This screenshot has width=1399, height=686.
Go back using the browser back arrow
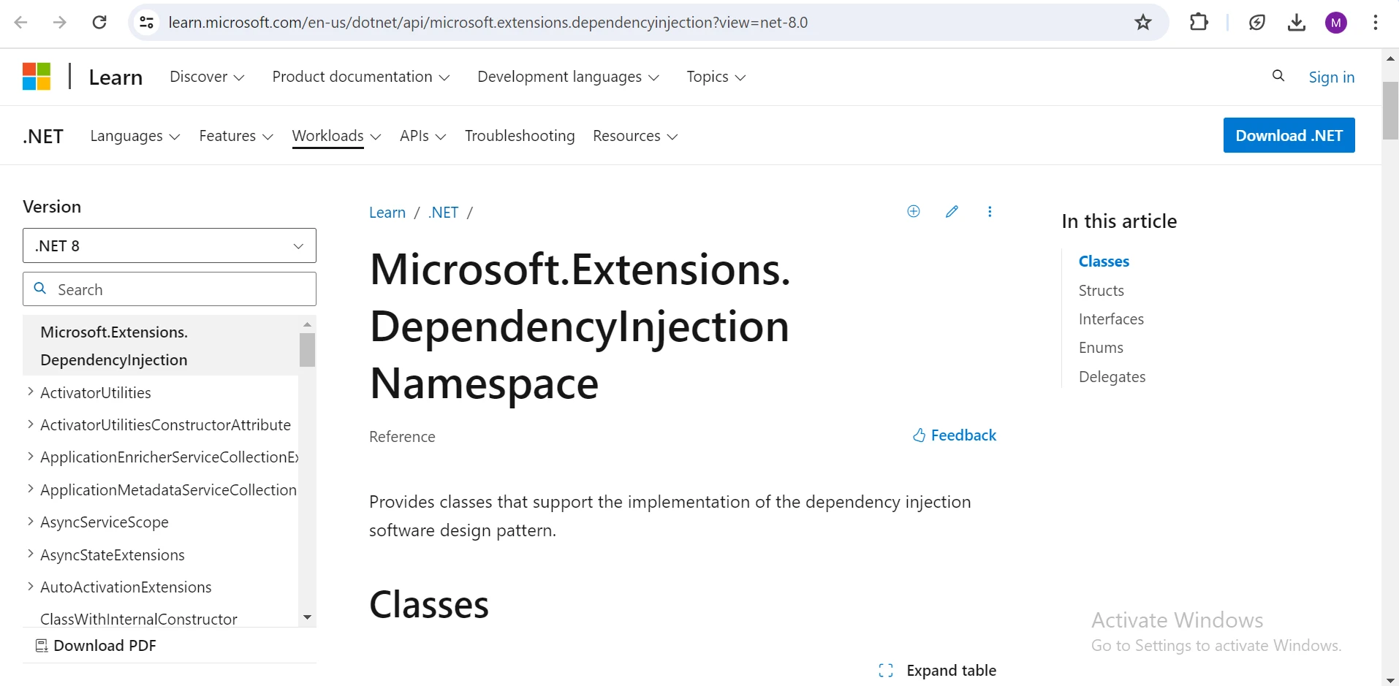(21, 23)
